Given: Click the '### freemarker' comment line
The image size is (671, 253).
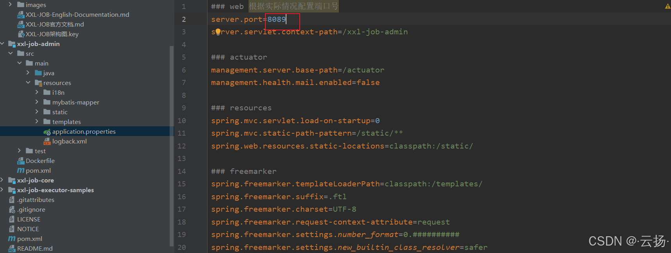Looking at the screenshot, I should click(x=244, y=172).
